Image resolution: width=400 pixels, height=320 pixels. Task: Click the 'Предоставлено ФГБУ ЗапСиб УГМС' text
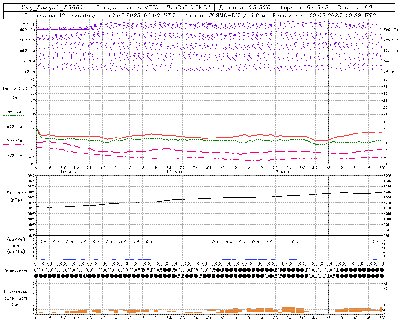pyautogui.click(x=153, y=7)
